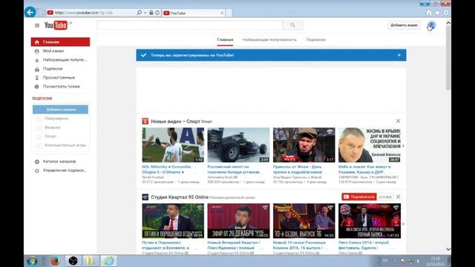Click the address bar search magnifier icon
475x267 pixels.
pyautogui.click(x=139, y=13)
